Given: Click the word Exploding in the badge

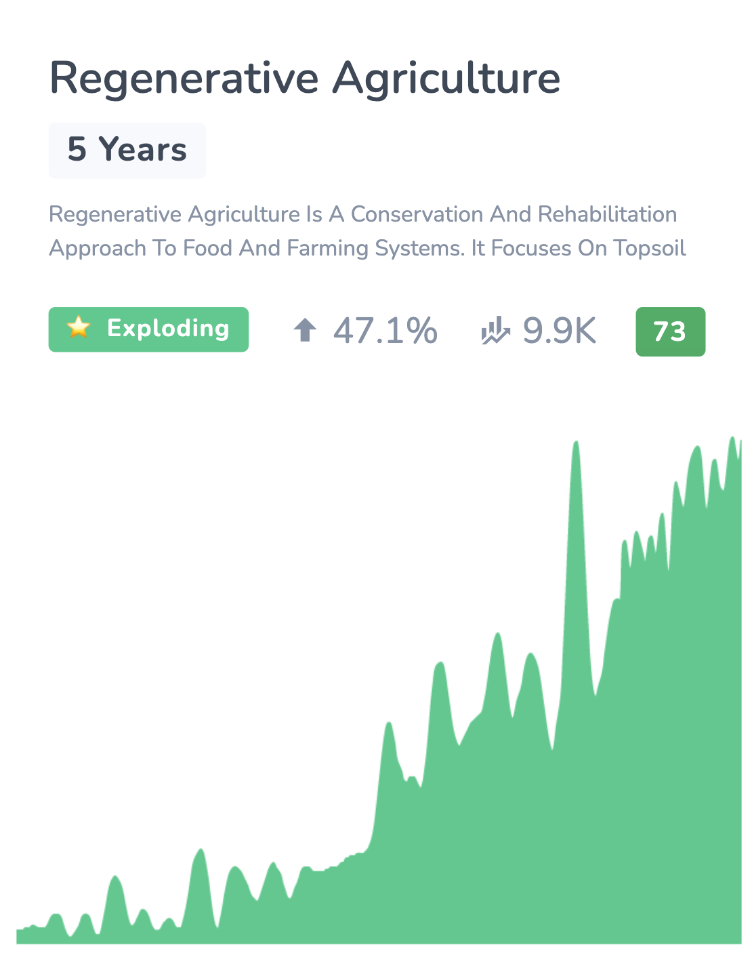Looking at the screenshot, I should 168,329.
